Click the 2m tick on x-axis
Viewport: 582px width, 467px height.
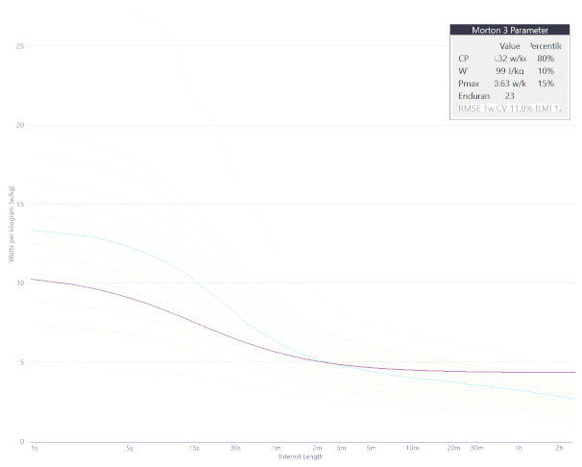click(x=317, y=448)
